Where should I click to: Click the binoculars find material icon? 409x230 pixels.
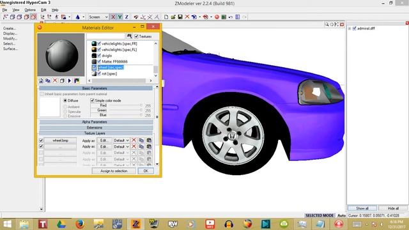tap(129, 36)
